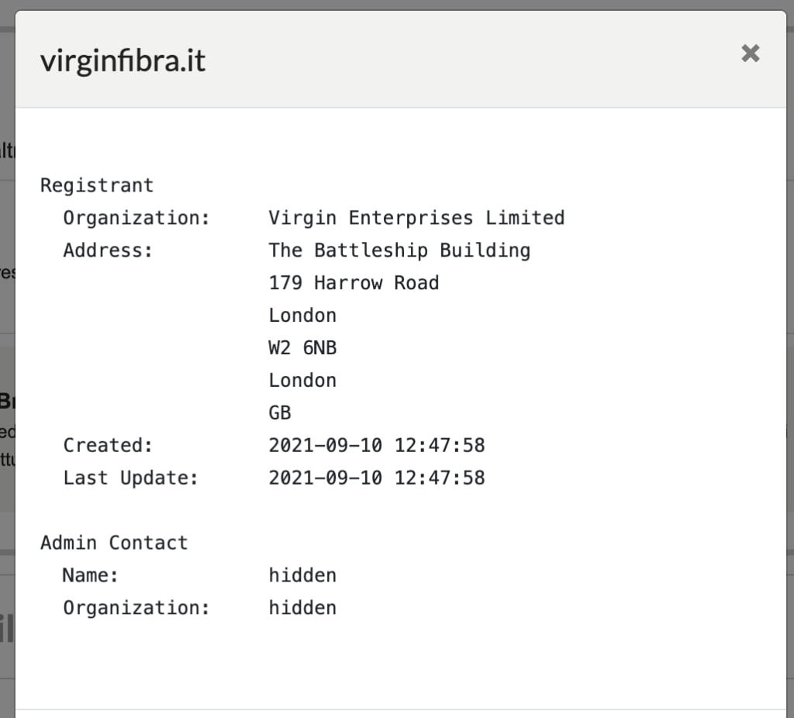This screenshot has height=718, width=794.
Task: Click the hidden Admin Contact organization value
Action: 302,608
